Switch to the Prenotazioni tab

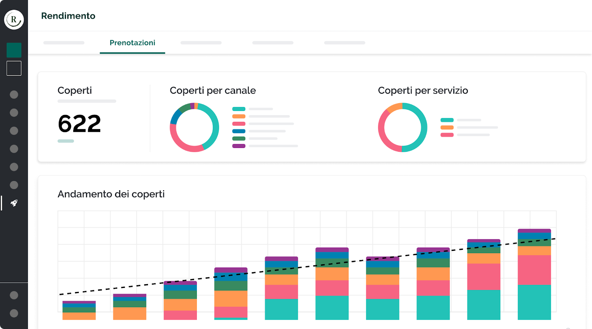(132, 43)
